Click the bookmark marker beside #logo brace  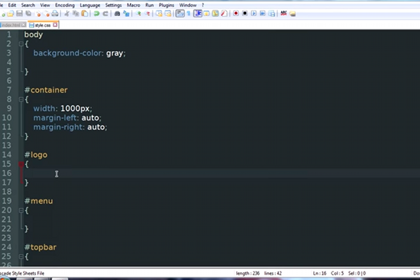click(21, 164)
